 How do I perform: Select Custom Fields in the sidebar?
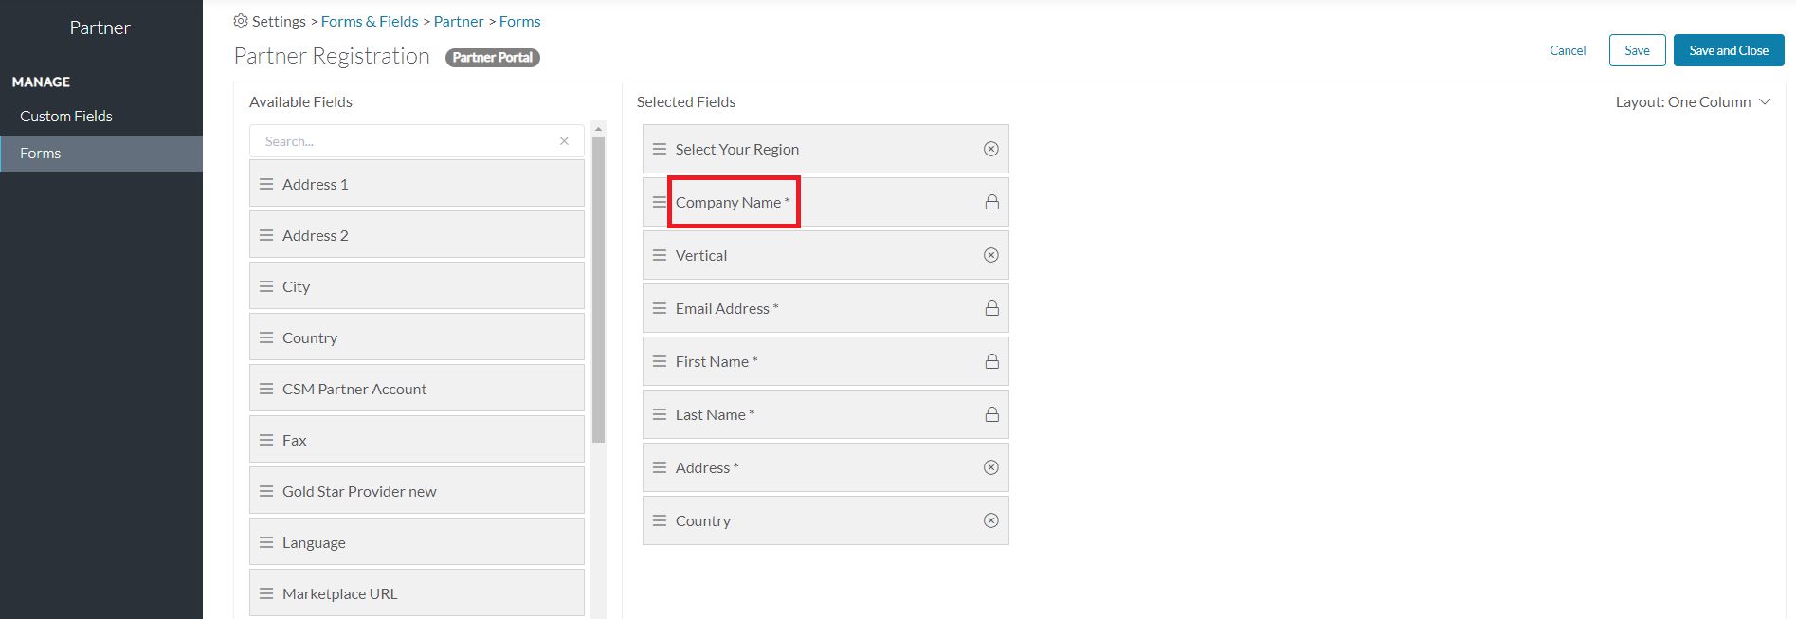pos(65,116)
